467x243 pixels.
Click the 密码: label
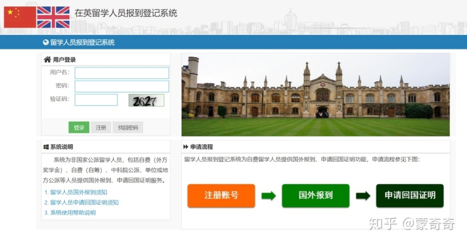(x=63, y=86)
